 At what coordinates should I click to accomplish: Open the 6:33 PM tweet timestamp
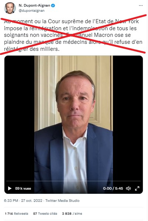11,201
